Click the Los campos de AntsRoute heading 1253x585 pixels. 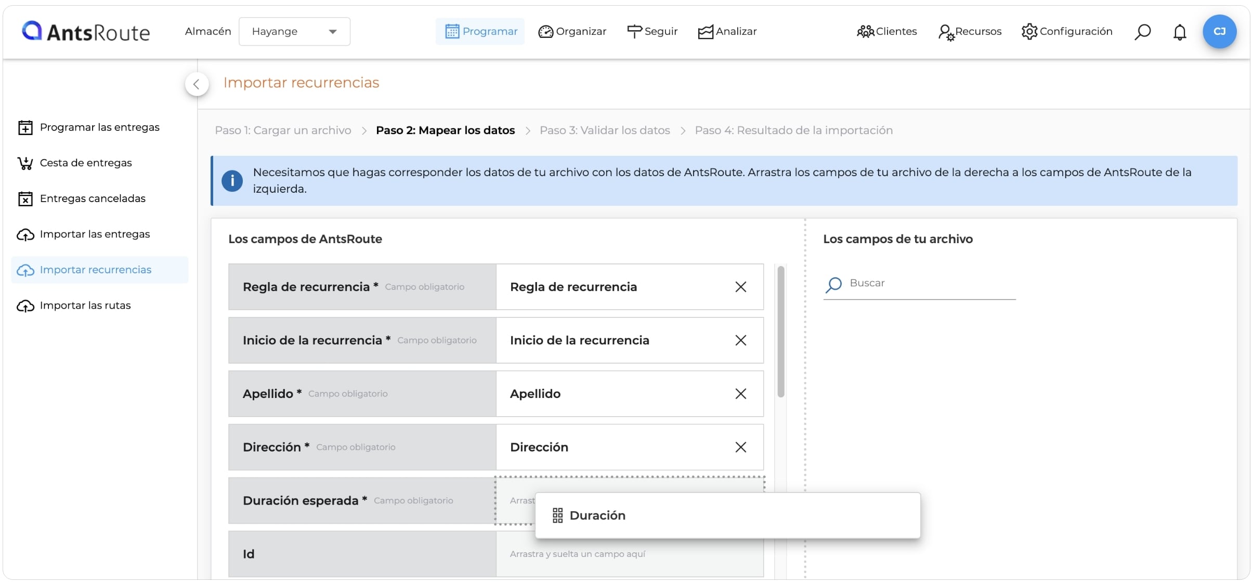(305, 239)
